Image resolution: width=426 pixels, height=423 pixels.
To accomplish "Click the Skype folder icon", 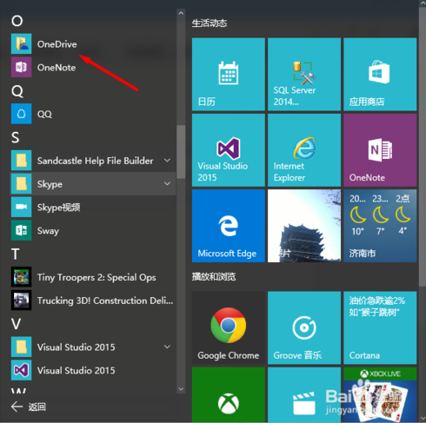I will coord(21,184).
